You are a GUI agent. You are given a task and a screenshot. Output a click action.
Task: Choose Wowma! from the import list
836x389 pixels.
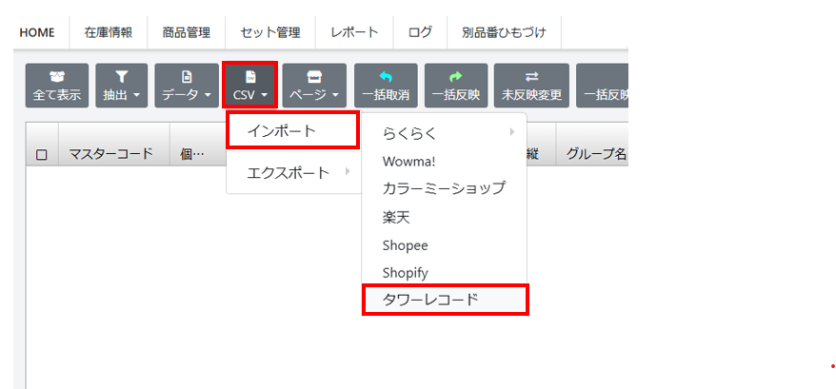(408, 161)
